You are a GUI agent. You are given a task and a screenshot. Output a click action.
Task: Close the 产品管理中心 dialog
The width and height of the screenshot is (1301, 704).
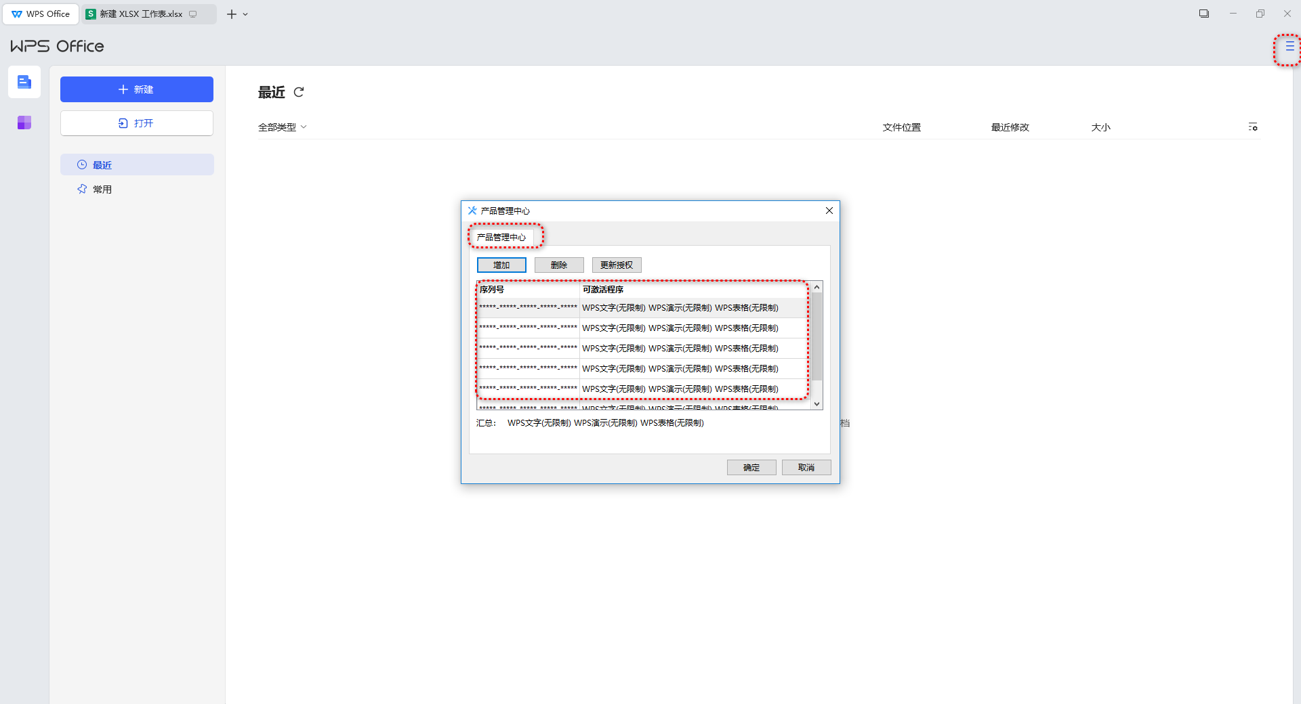pyautogui.click(x=829, y=211)
